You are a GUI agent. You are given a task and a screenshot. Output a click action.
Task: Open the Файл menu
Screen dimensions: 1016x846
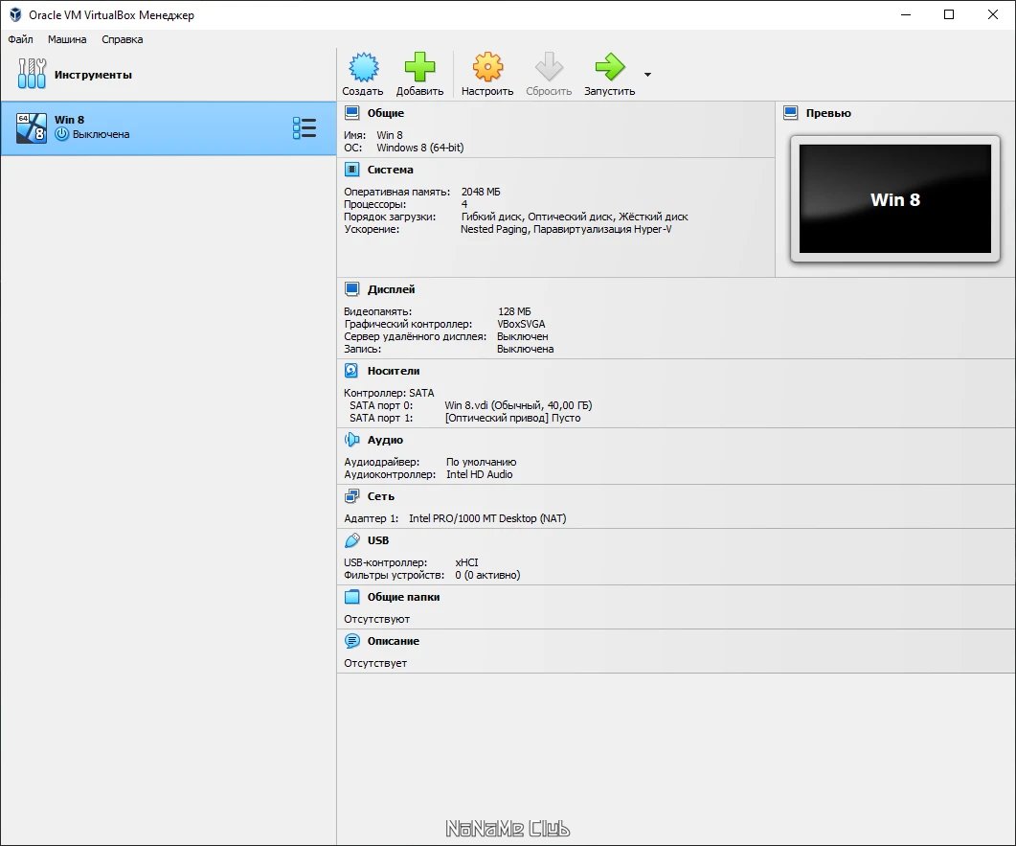click(x=20, y=39)
